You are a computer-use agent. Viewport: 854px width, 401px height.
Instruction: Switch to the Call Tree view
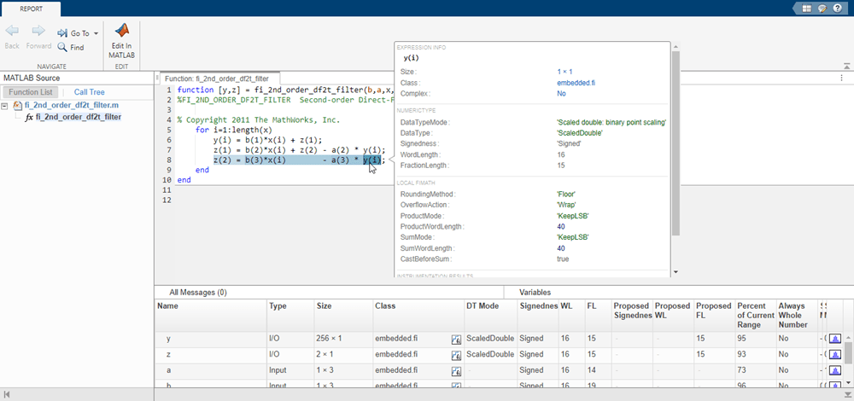pos(89,91)
